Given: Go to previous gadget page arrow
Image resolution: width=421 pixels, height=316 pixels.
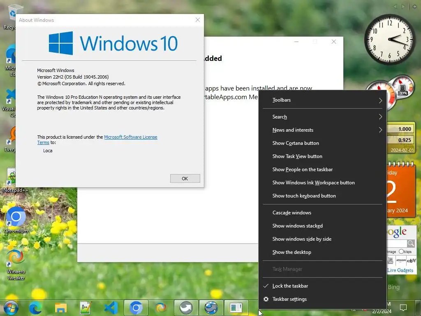Looking at the screenshot, I should [x=395, y=7].
